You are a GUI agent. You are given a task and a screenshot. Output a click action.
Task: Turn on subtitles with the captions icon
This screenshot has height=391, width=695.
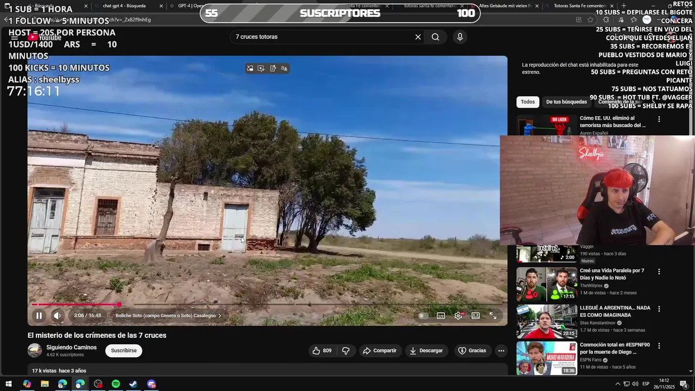click(x=441, y=316)
